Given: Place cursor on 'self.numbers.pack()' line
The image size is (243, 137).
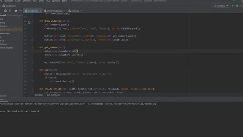Looking at the screenshot, I should (x=57, y=25).
